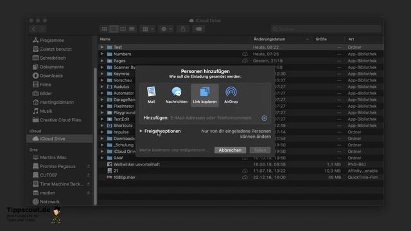This screenshot has width=411, height=231.
Task: Select iCloud Drive in sidebar
Action: coord(60,139)
